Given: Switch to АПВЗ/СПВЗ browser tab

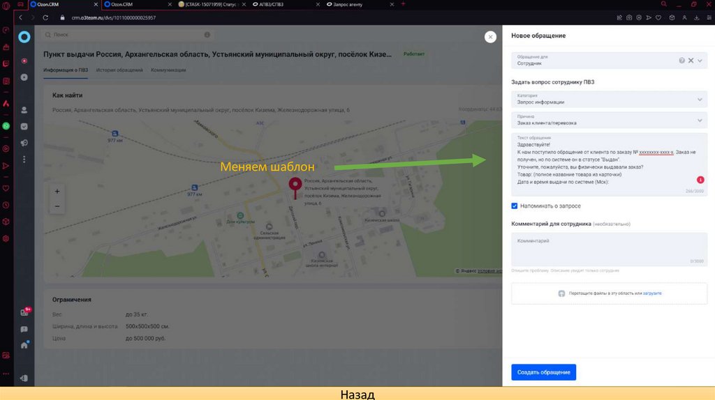Looking at the screenshot, I should (x=286, y=4).
